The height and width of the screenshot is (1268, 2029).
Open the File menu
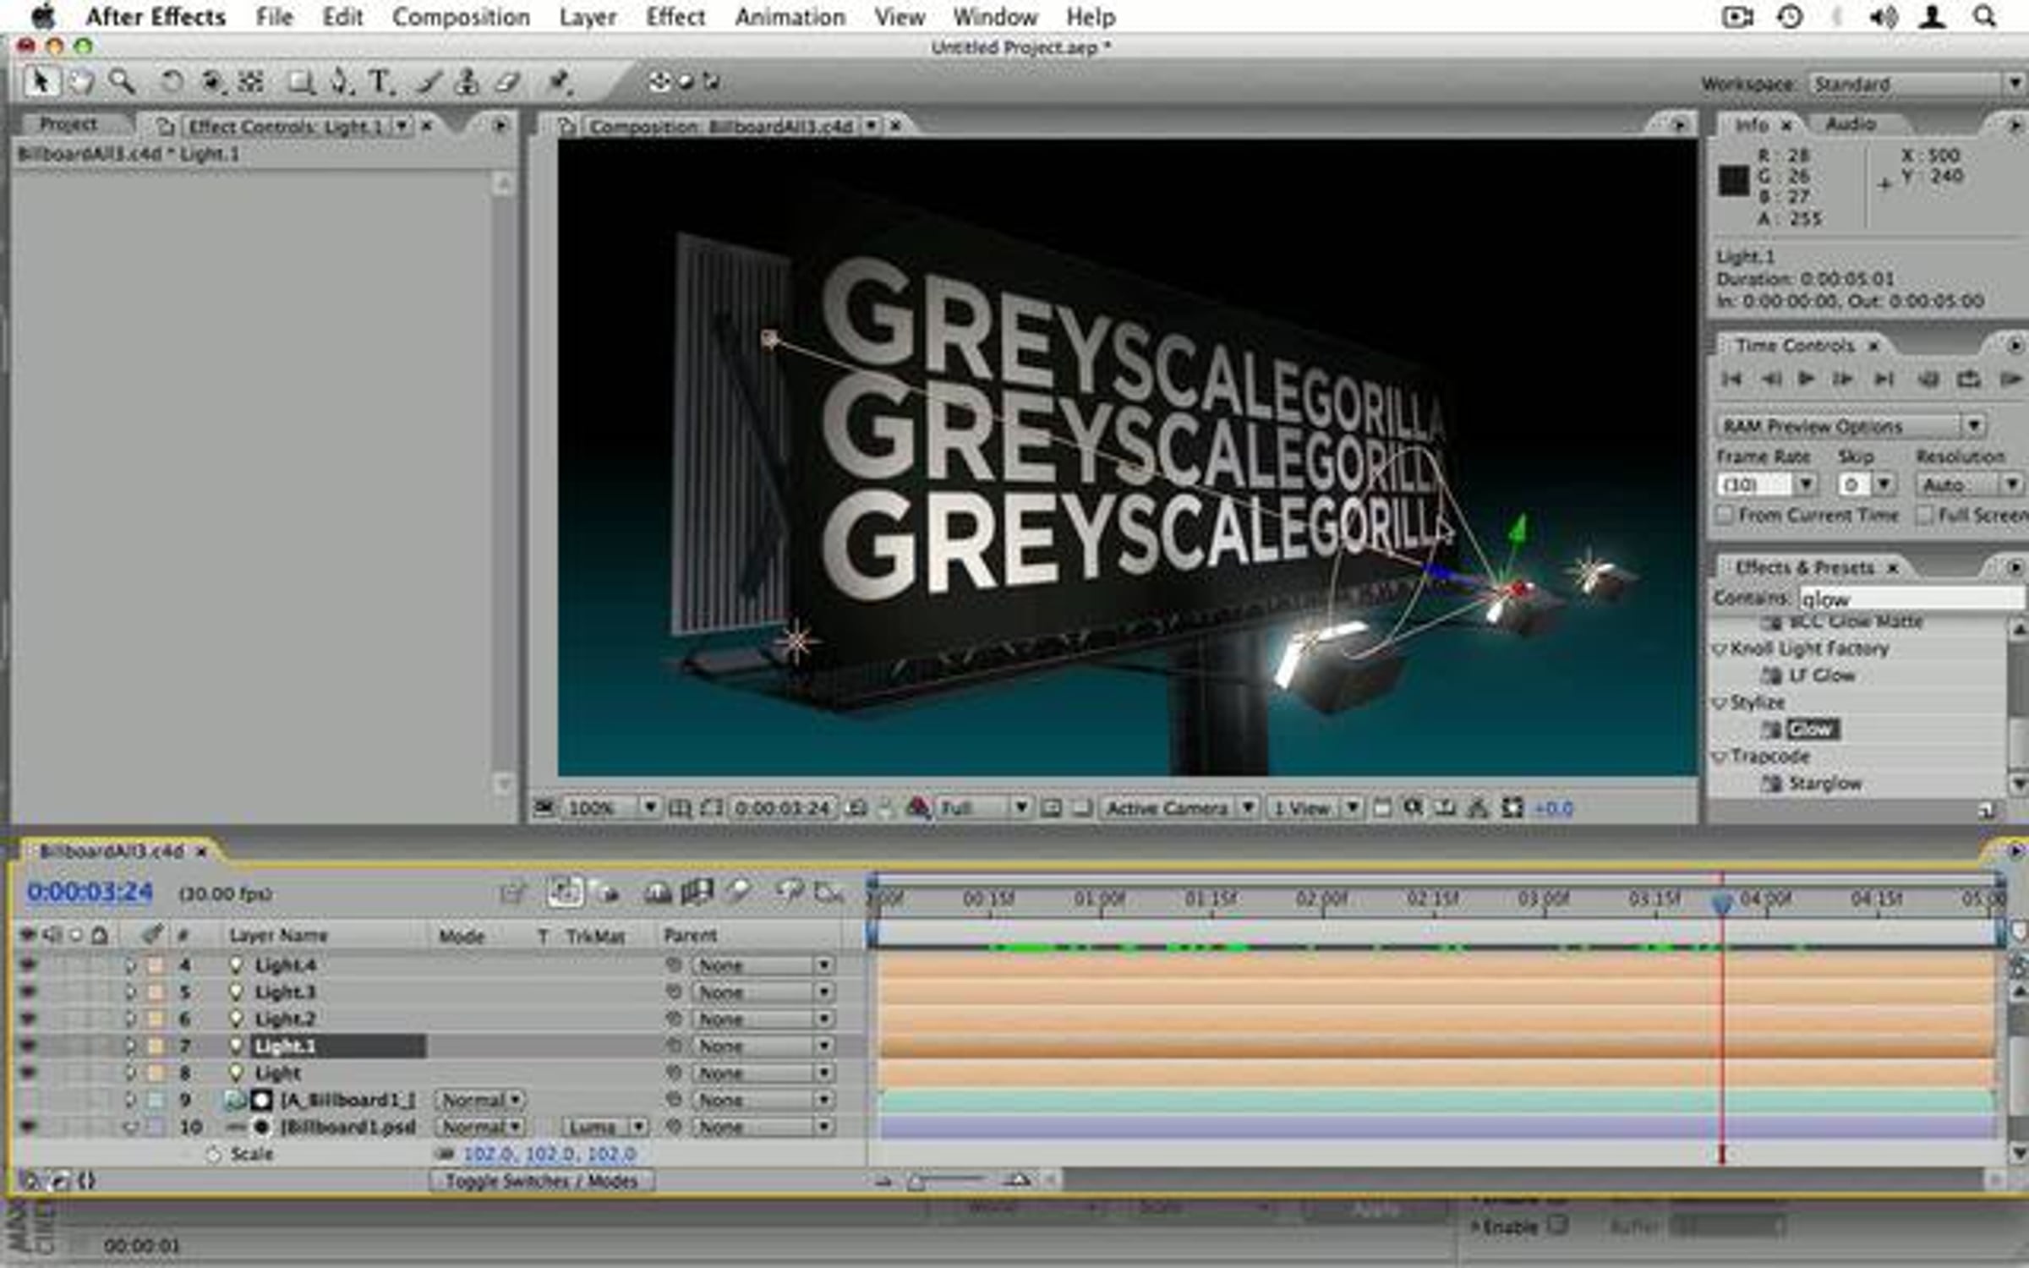coord(274,17)
